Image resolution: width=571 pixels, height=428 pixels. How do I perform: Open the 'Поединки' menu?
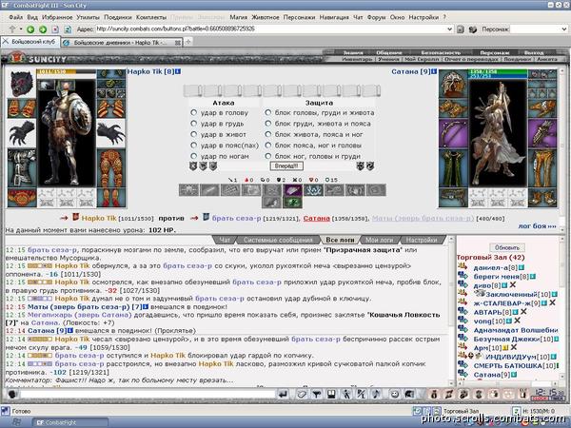118,17
